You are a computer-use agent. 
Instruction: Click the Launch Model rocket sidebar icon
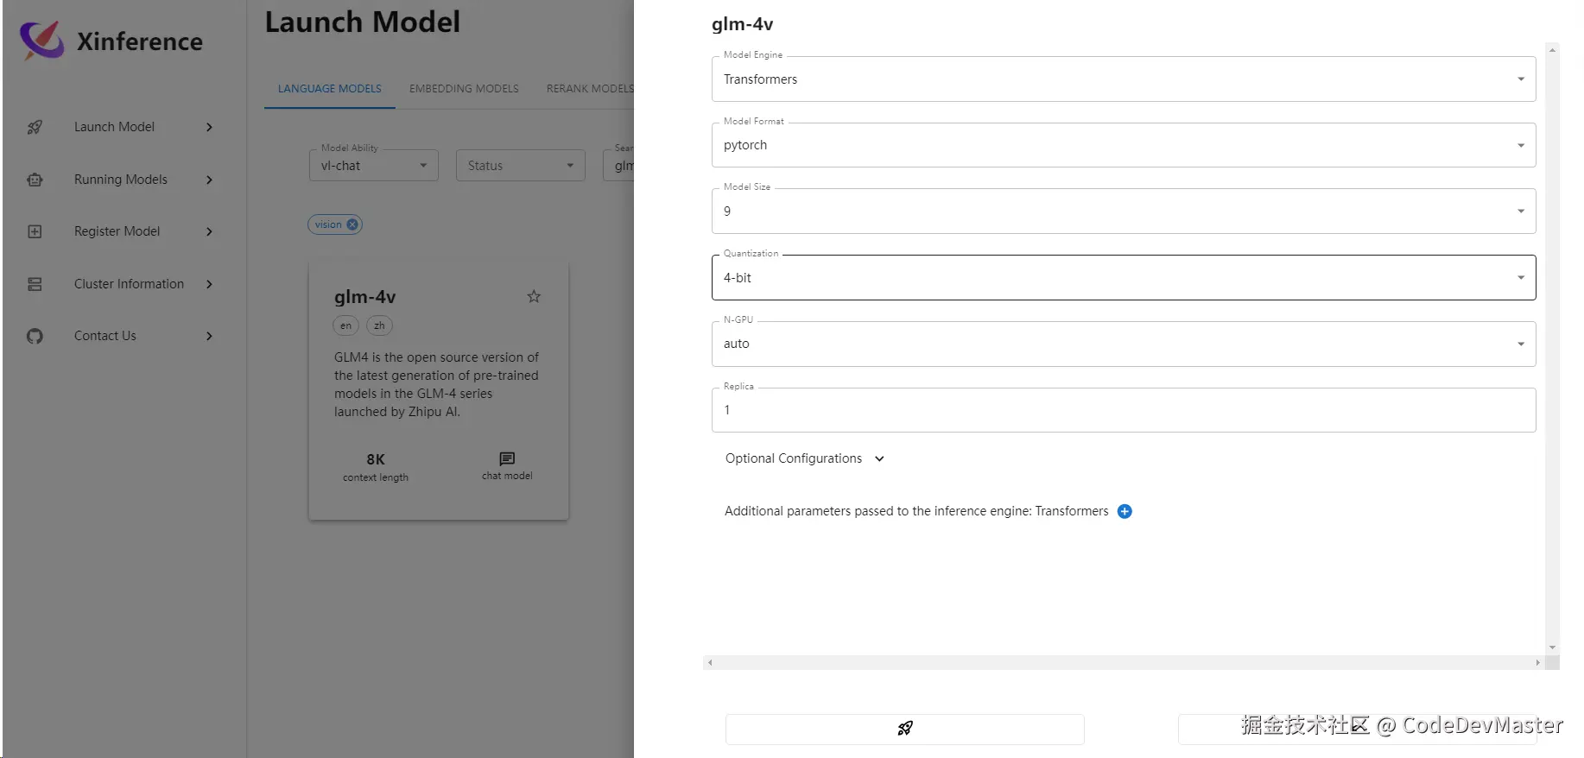[35, 127]
